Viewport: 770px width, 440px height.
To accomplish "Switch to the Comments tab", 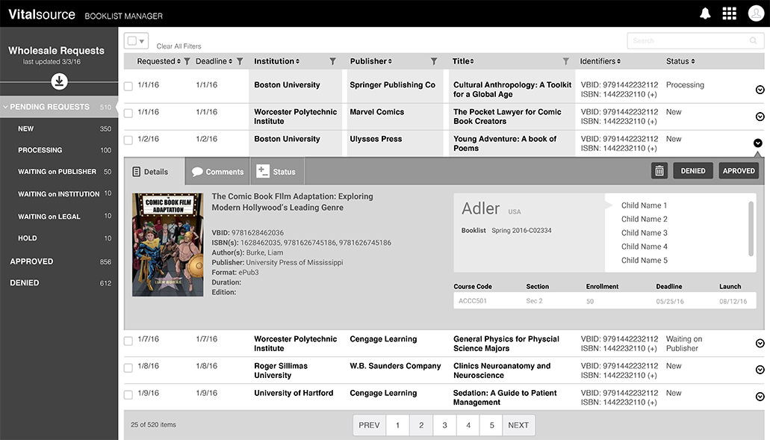I will tap(217, 172).
